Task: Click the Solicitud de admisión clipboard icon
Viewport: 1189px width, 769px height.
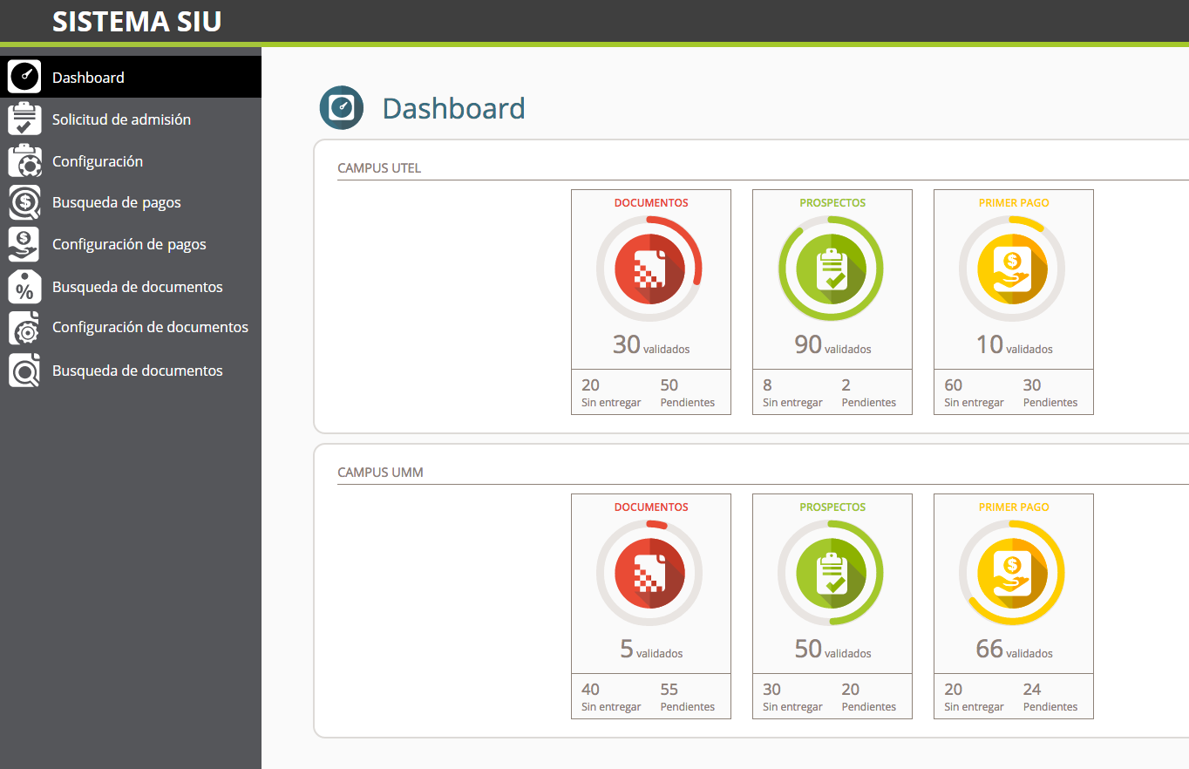Action: click(x=24, y=119)
